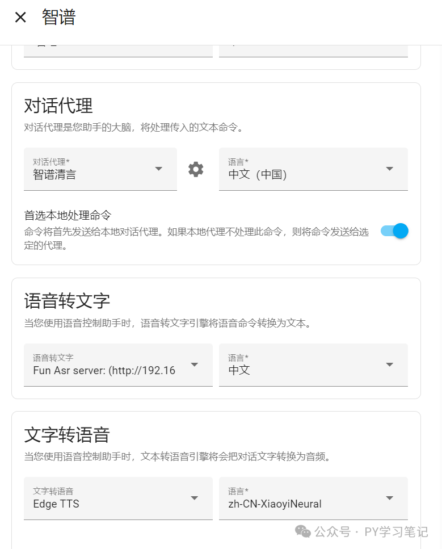Viewport: 442px width, 549px height.
Task: Open speech-to-text 中文 language dropdown
Action: coord(313,365)
